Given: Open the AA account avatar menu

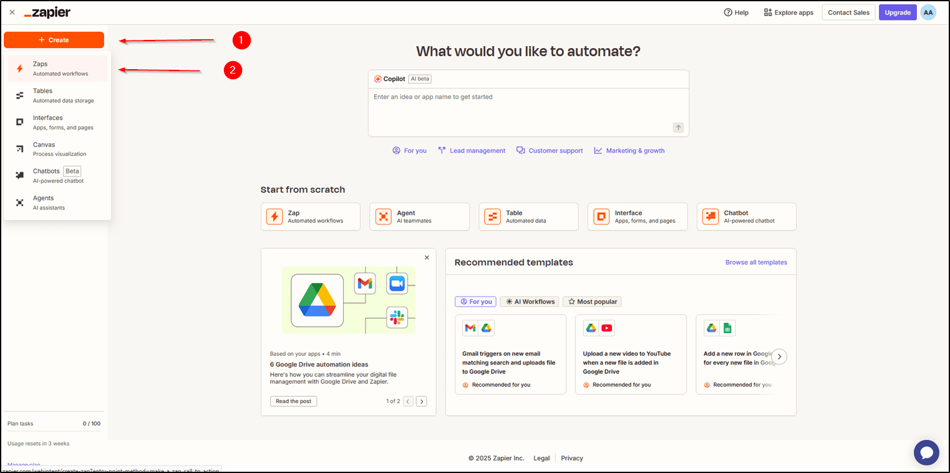Looking at the screenshot, I should click(x=928, y=12).
